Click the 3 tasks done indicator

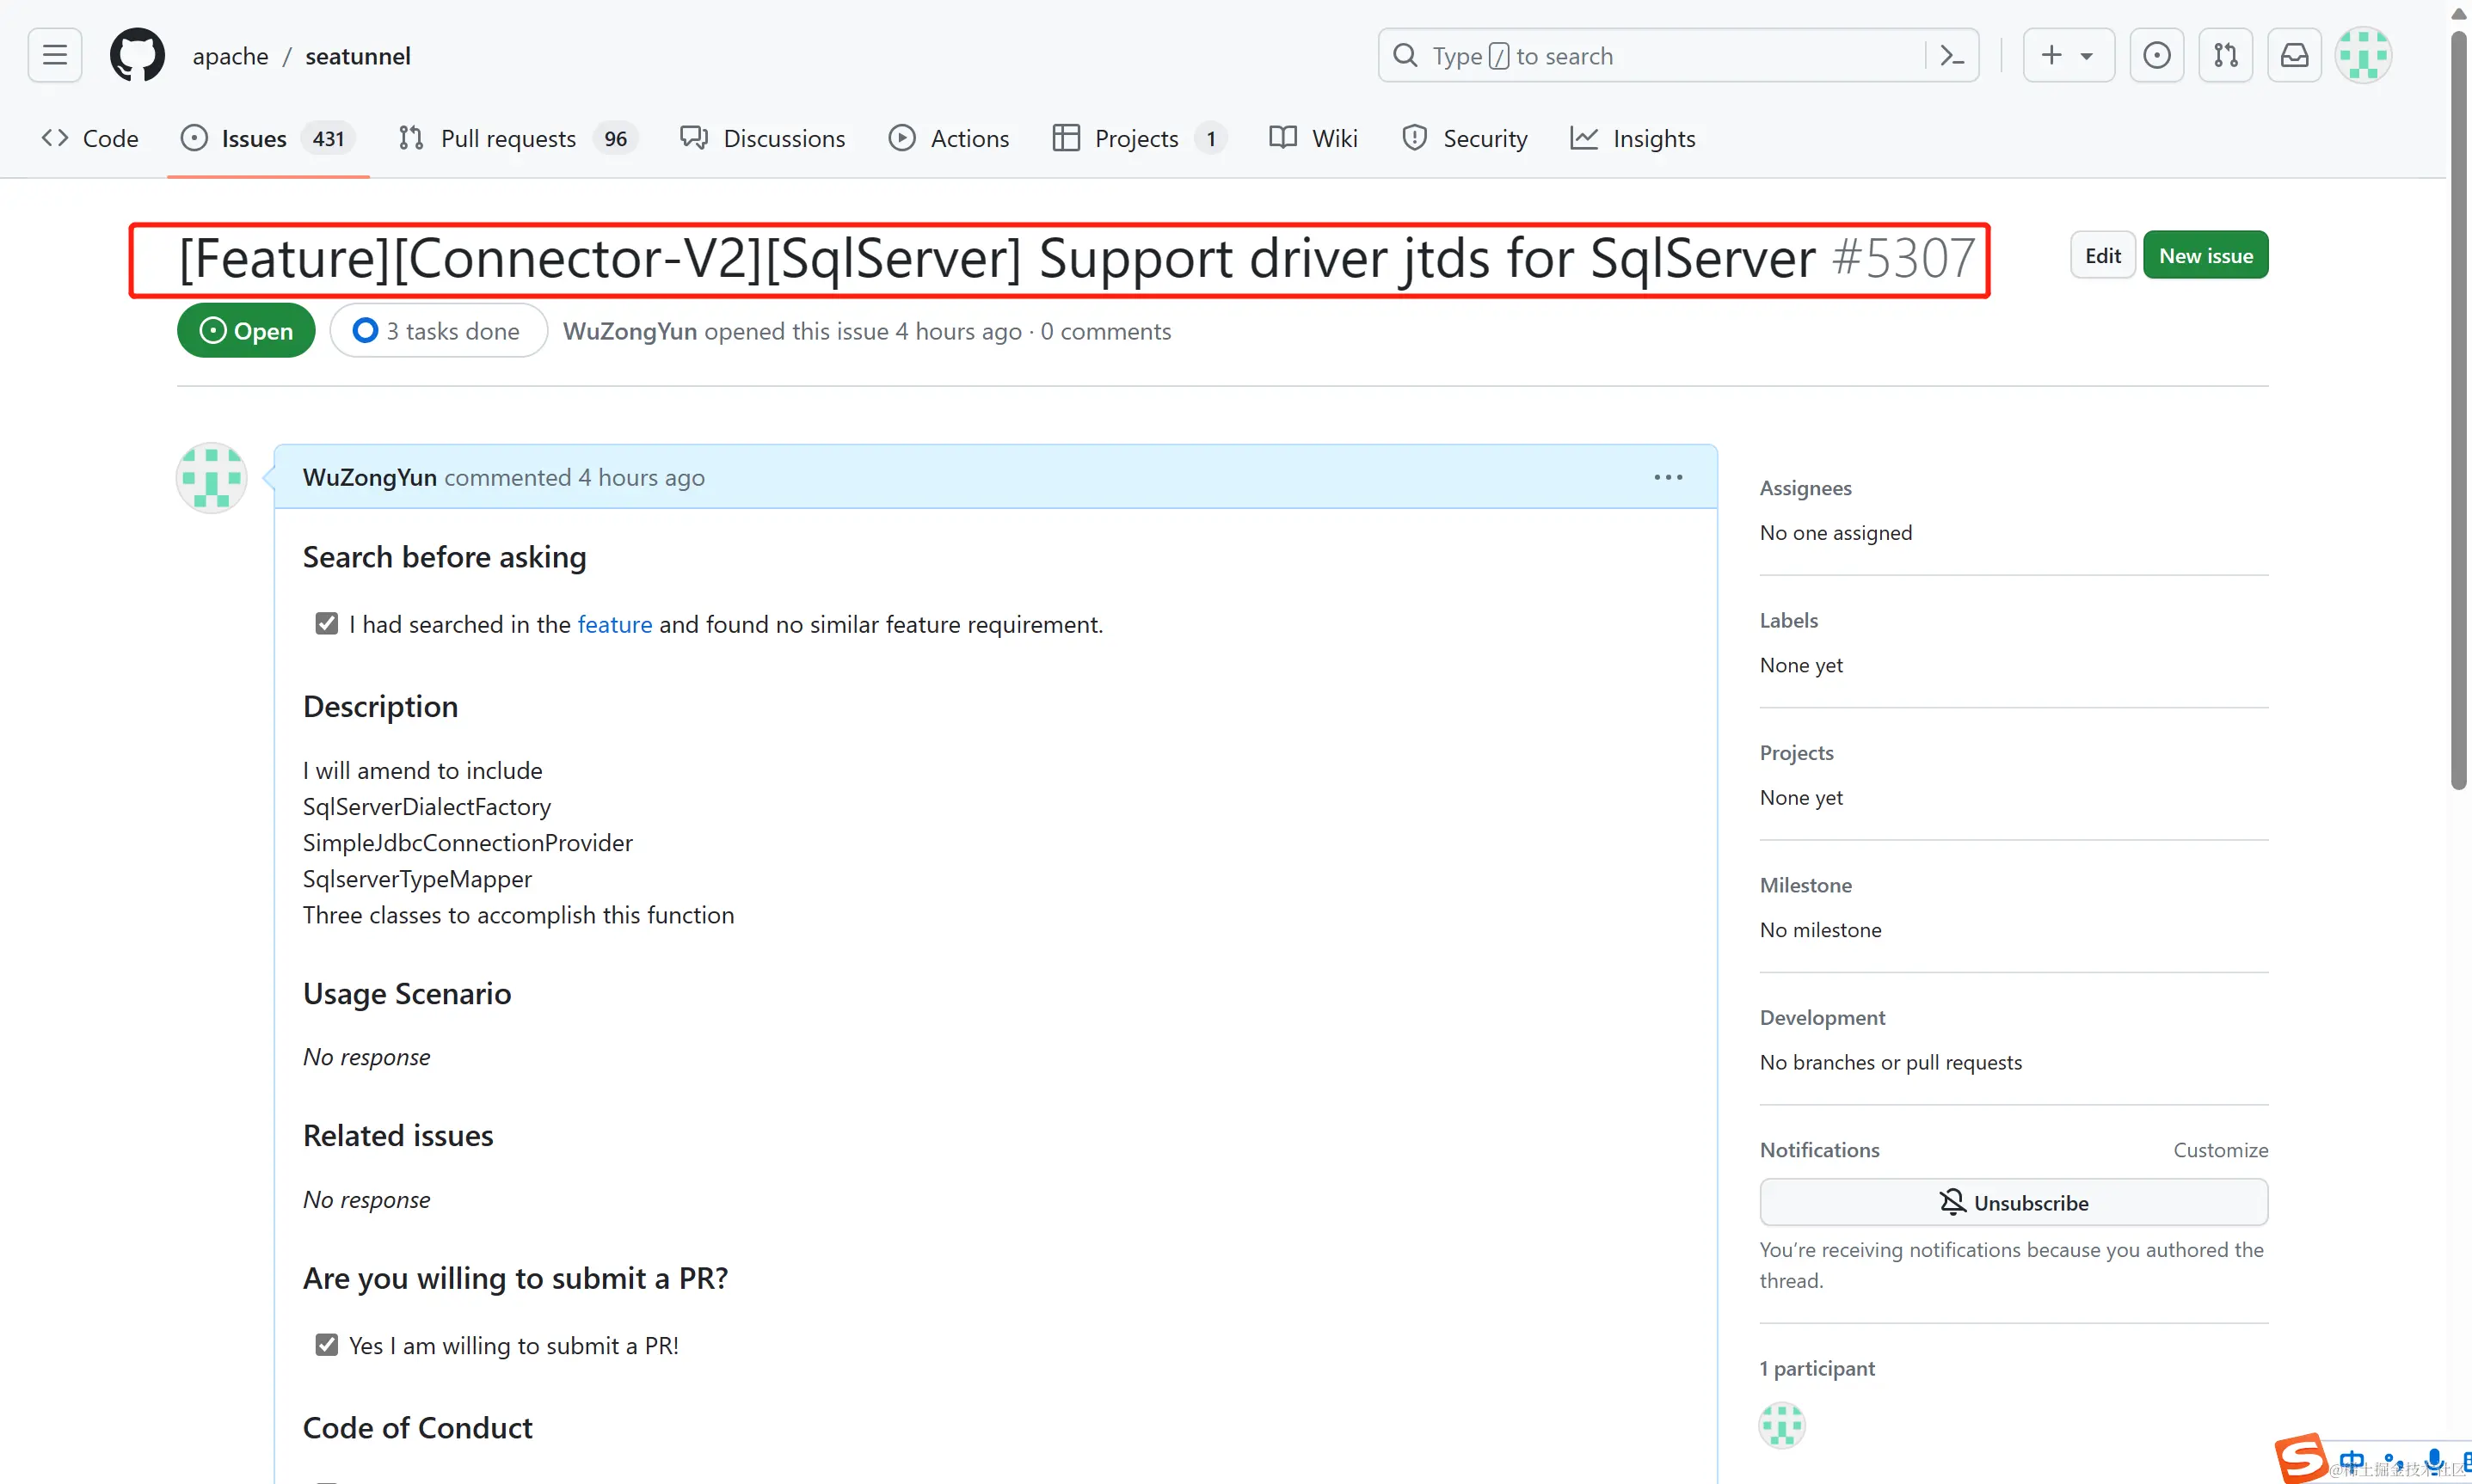pyautogui.click(x=438, y=331)
